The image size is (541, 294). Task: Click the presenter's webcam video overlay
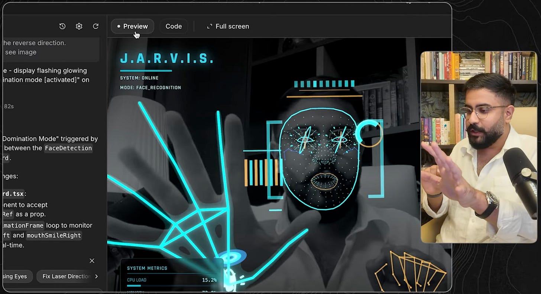(x=479, y=147)
